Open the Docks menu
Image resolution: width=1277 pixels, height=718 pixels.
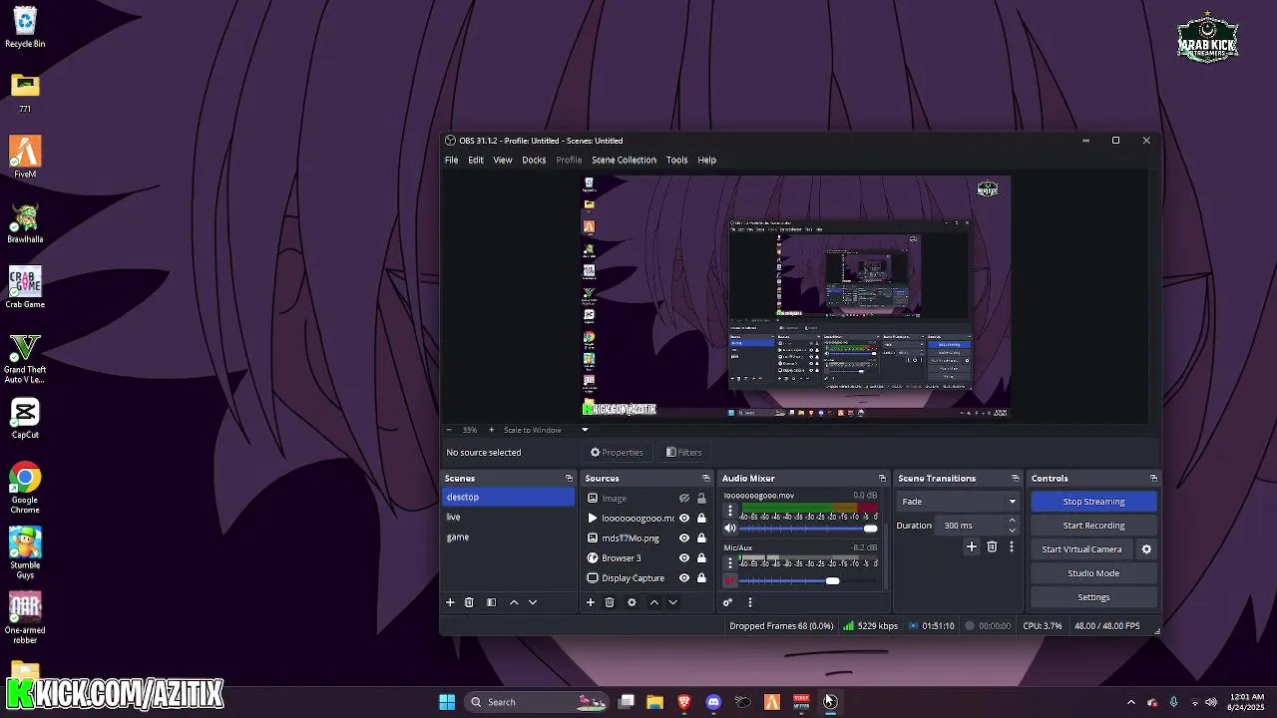coord(534,160)
